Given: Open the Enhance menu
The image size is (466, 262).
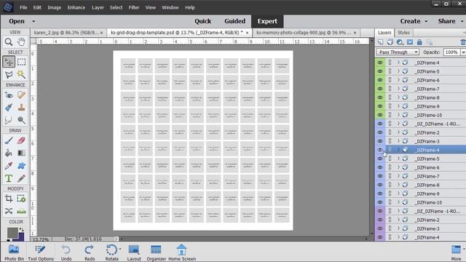Looking at the screenshot, I should (76, 8).
